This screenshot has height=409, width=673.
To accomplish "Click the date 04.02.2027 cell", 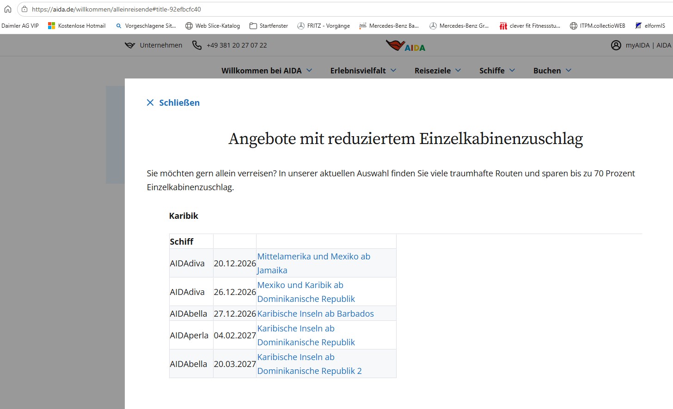I will pyautogui.click(x=235, y=335).
